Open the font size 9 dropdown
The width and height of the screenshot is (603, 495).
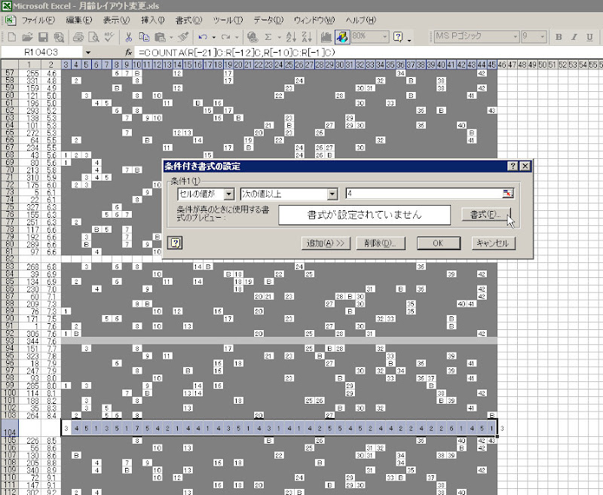[542, 37]
